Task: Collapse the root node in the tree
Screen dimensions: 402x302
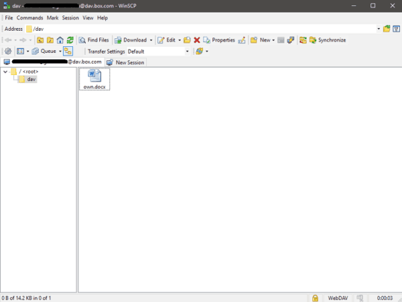Action: (x=5, y=72)
